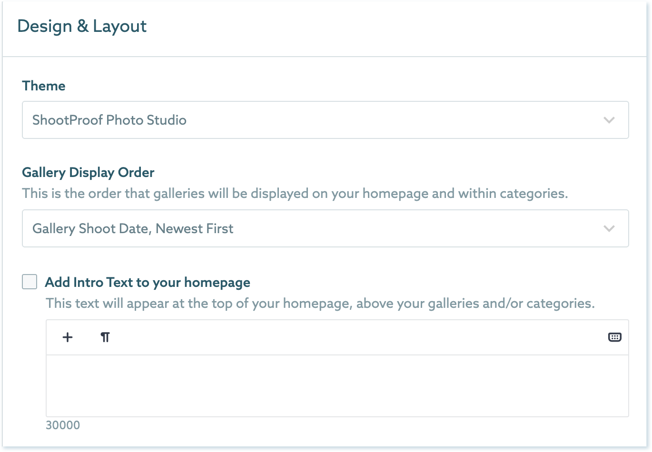The width and height of the screenshot is (652, 452).
Task: Click the Theme field label
Action: click(44, 86)
